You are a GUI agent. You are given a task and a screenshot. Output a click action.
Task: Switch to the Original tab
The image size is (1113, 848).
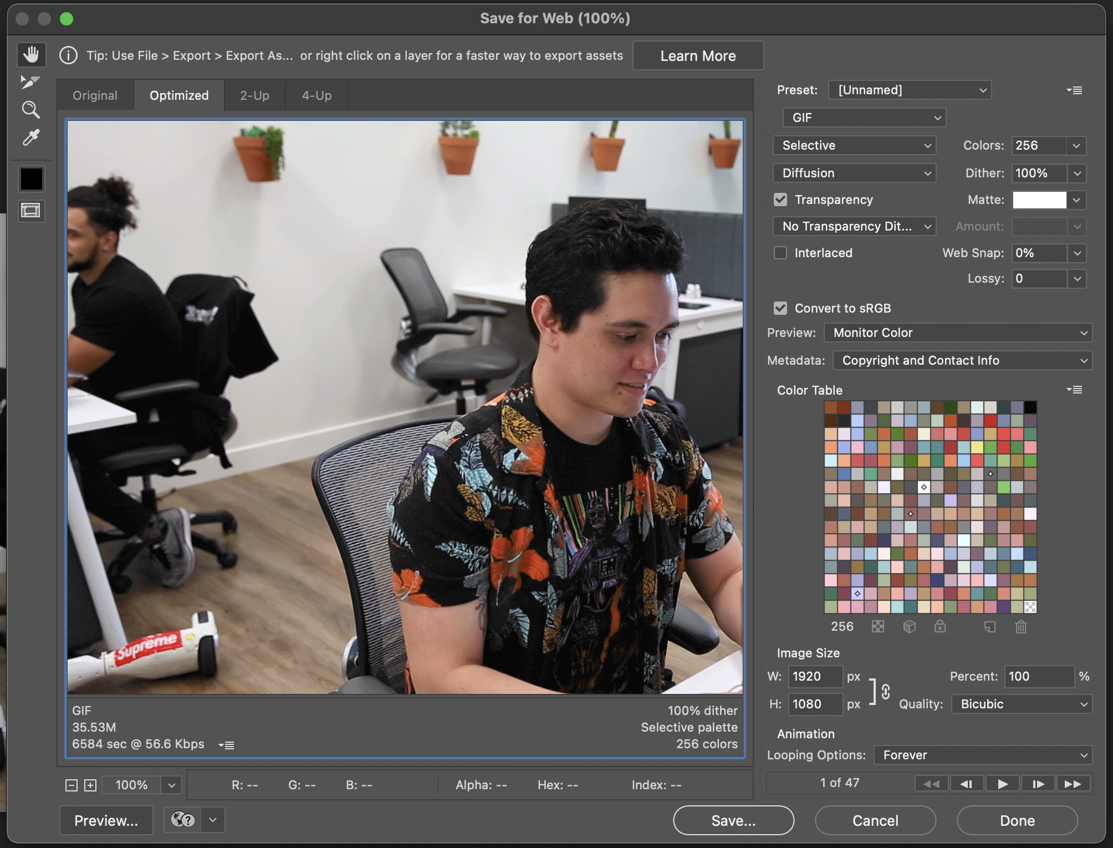tap(95, 95)
